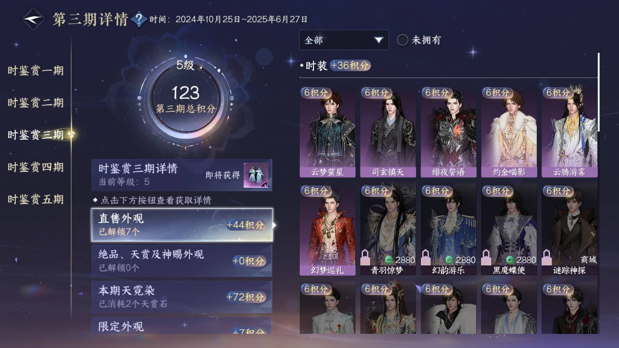The width and height of the screenshot is (619, 348).
Task: Open the 全部 dropdown filter
Action: click(x=344, y=40)
